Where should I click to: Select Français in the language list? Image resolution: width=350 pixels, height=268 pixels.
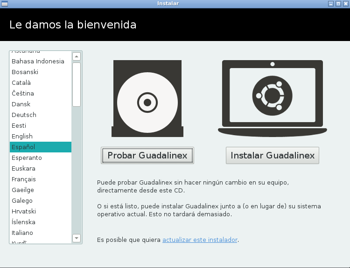41,179
